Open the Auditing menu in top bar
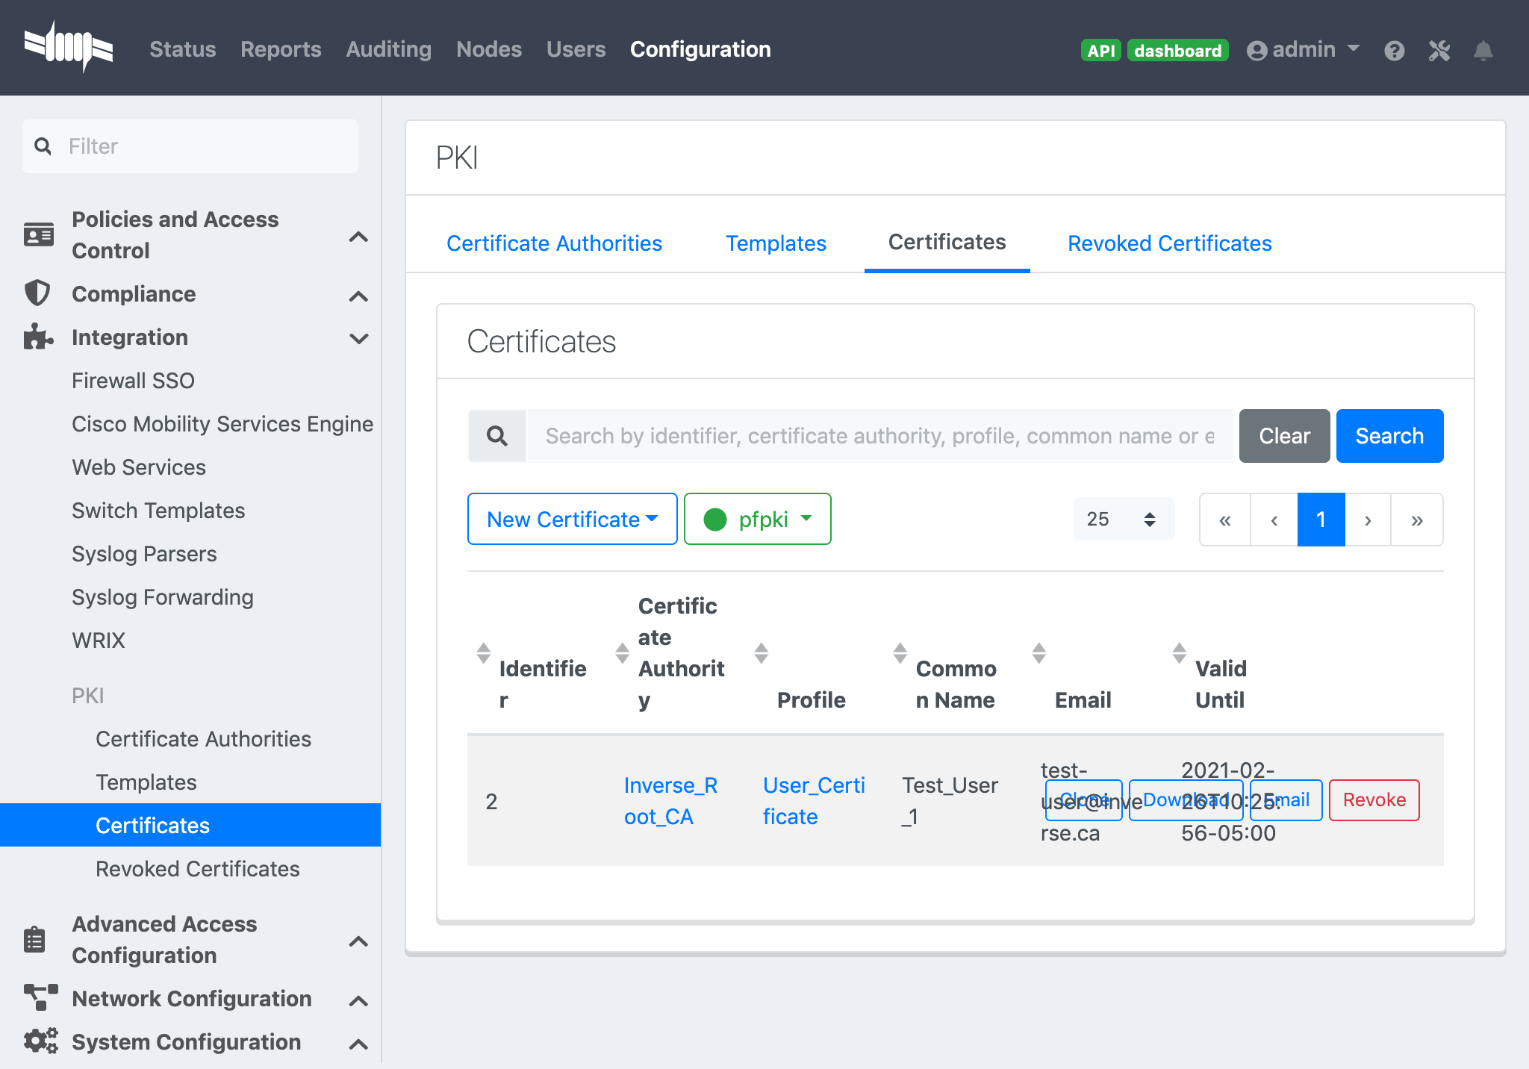Screen dimensions: 1529x1069 point(388,49)
